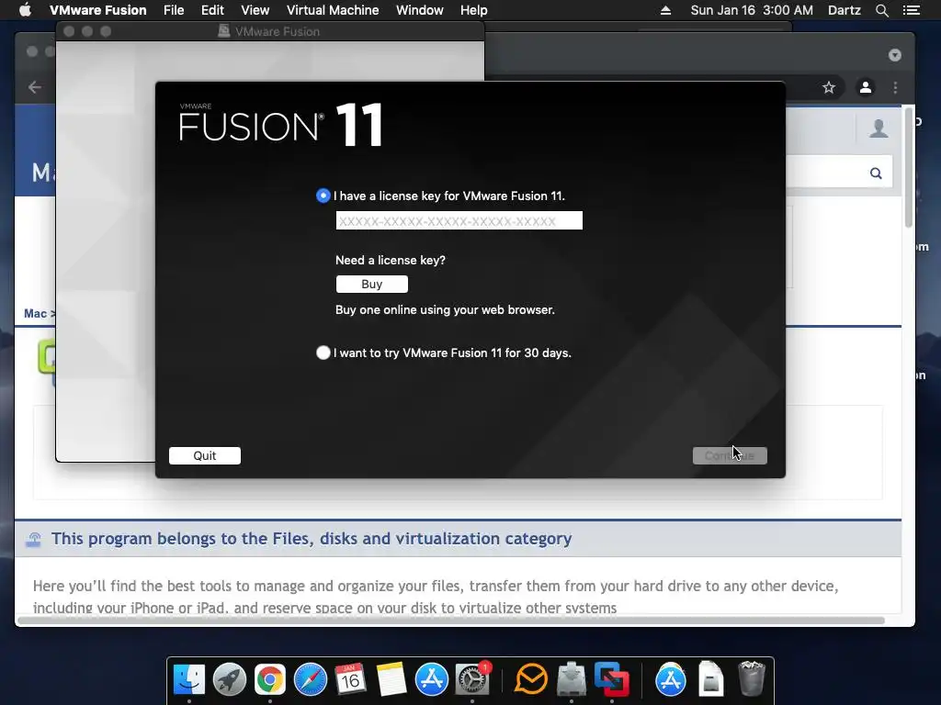Open Finder from the Dock

[189, 680]
